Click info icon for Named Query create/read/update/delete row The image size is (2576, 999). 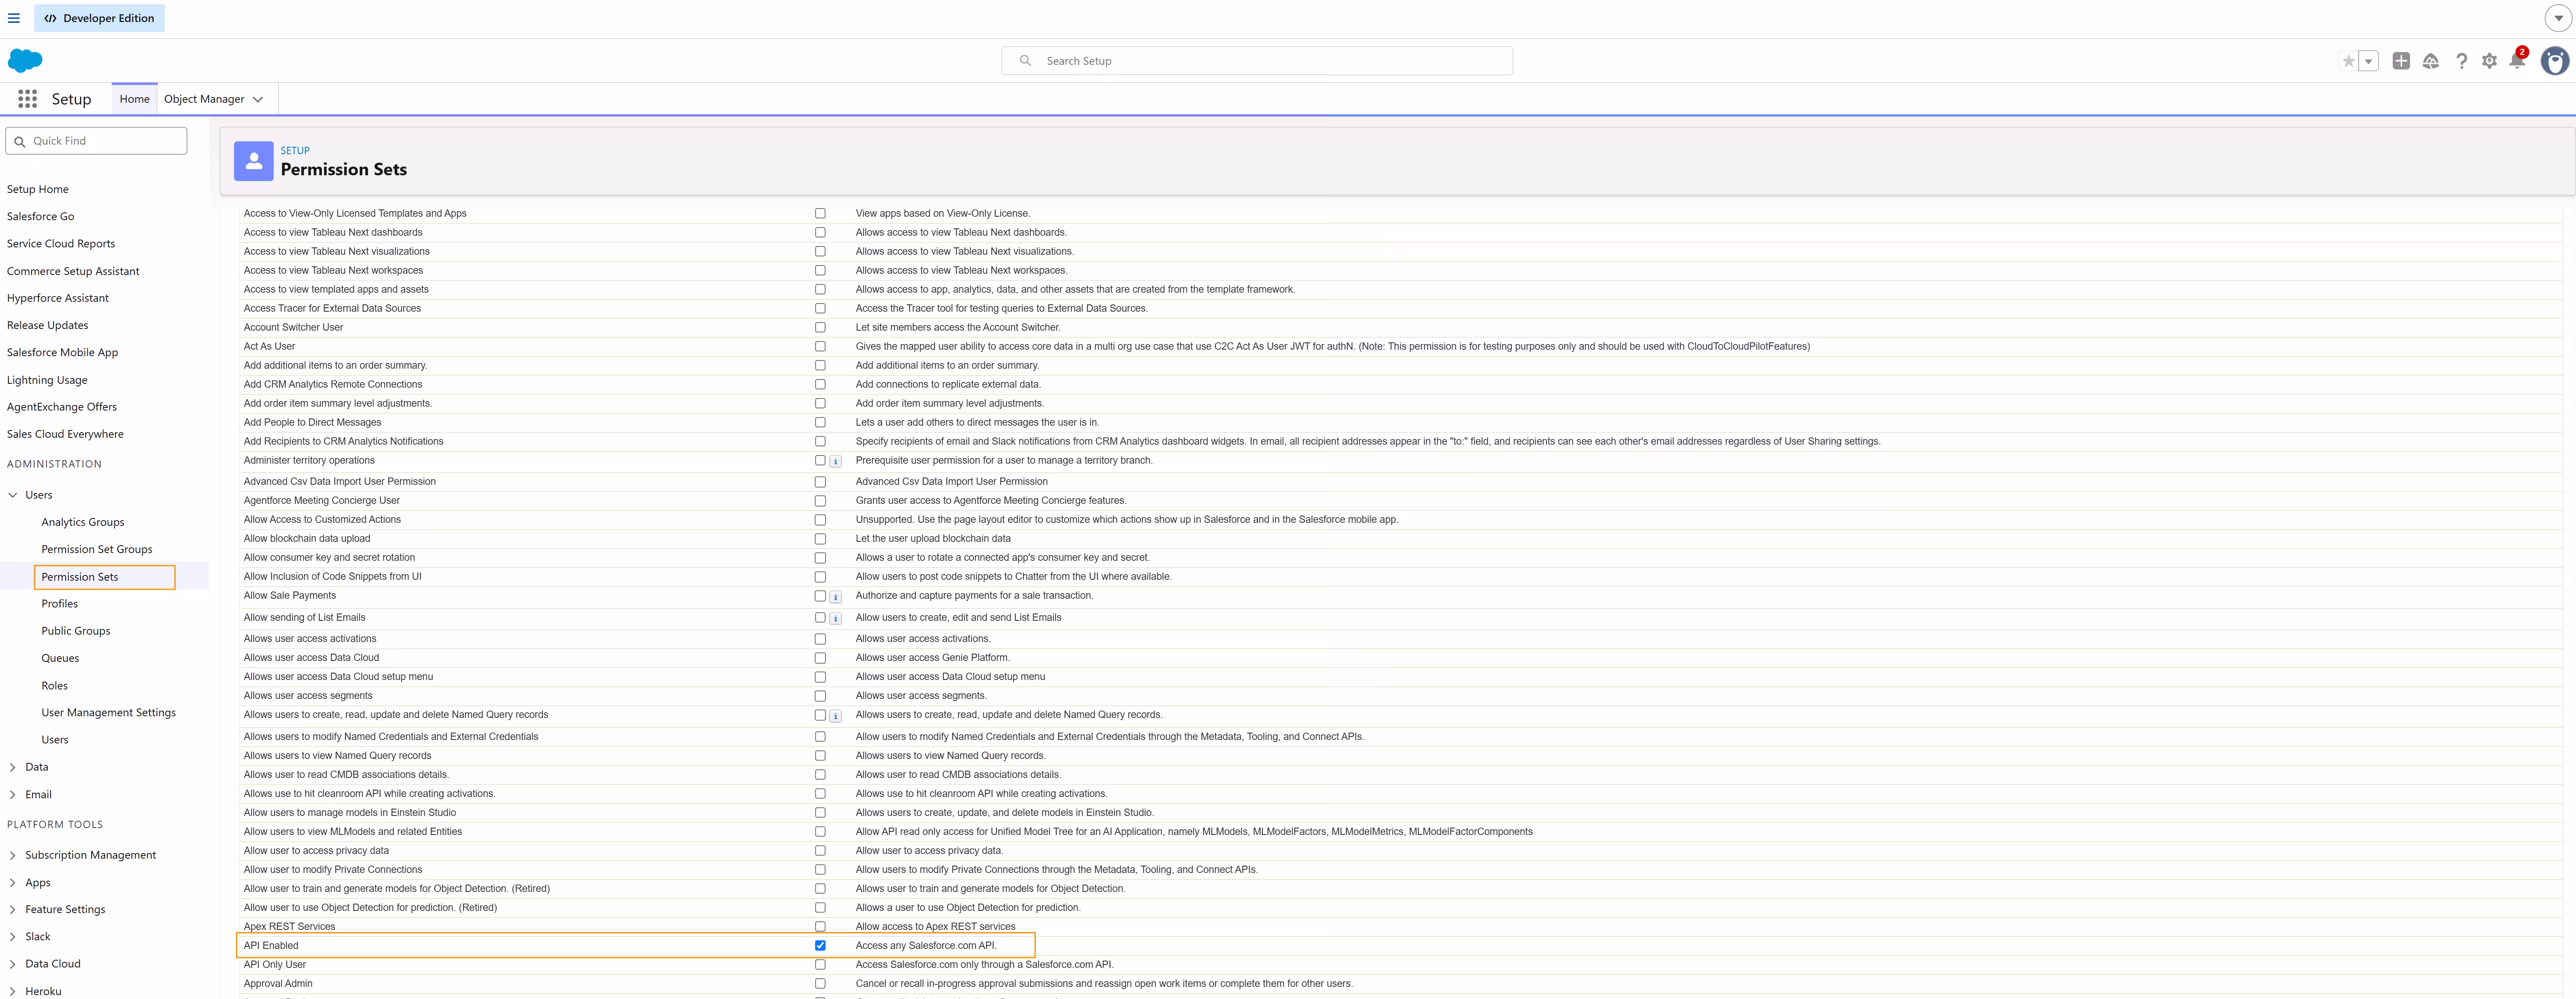(x=836, y=715)
